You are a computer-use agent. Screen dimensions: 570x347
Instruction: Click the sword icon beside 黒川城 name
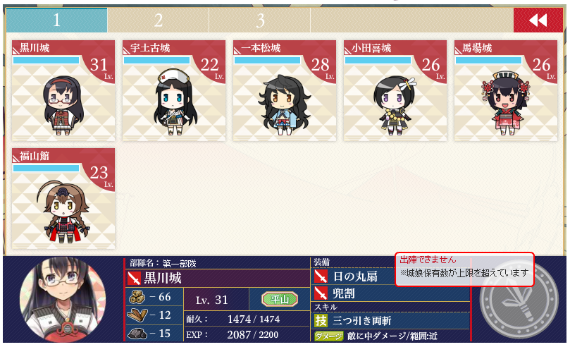tap(134, 279)
